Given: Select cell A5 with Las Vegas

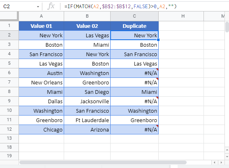Looking at the screenshot, I should [42, 64].
